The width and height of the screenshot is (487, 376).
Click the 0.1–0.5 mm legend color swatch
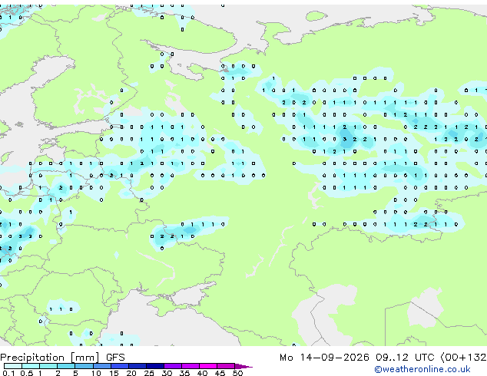tap(13, 366)
